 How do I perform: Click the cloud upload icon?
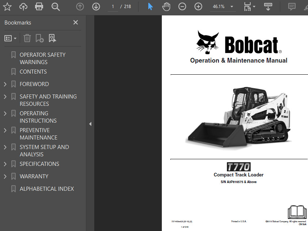pyautogui.click(x=23, y=7)
